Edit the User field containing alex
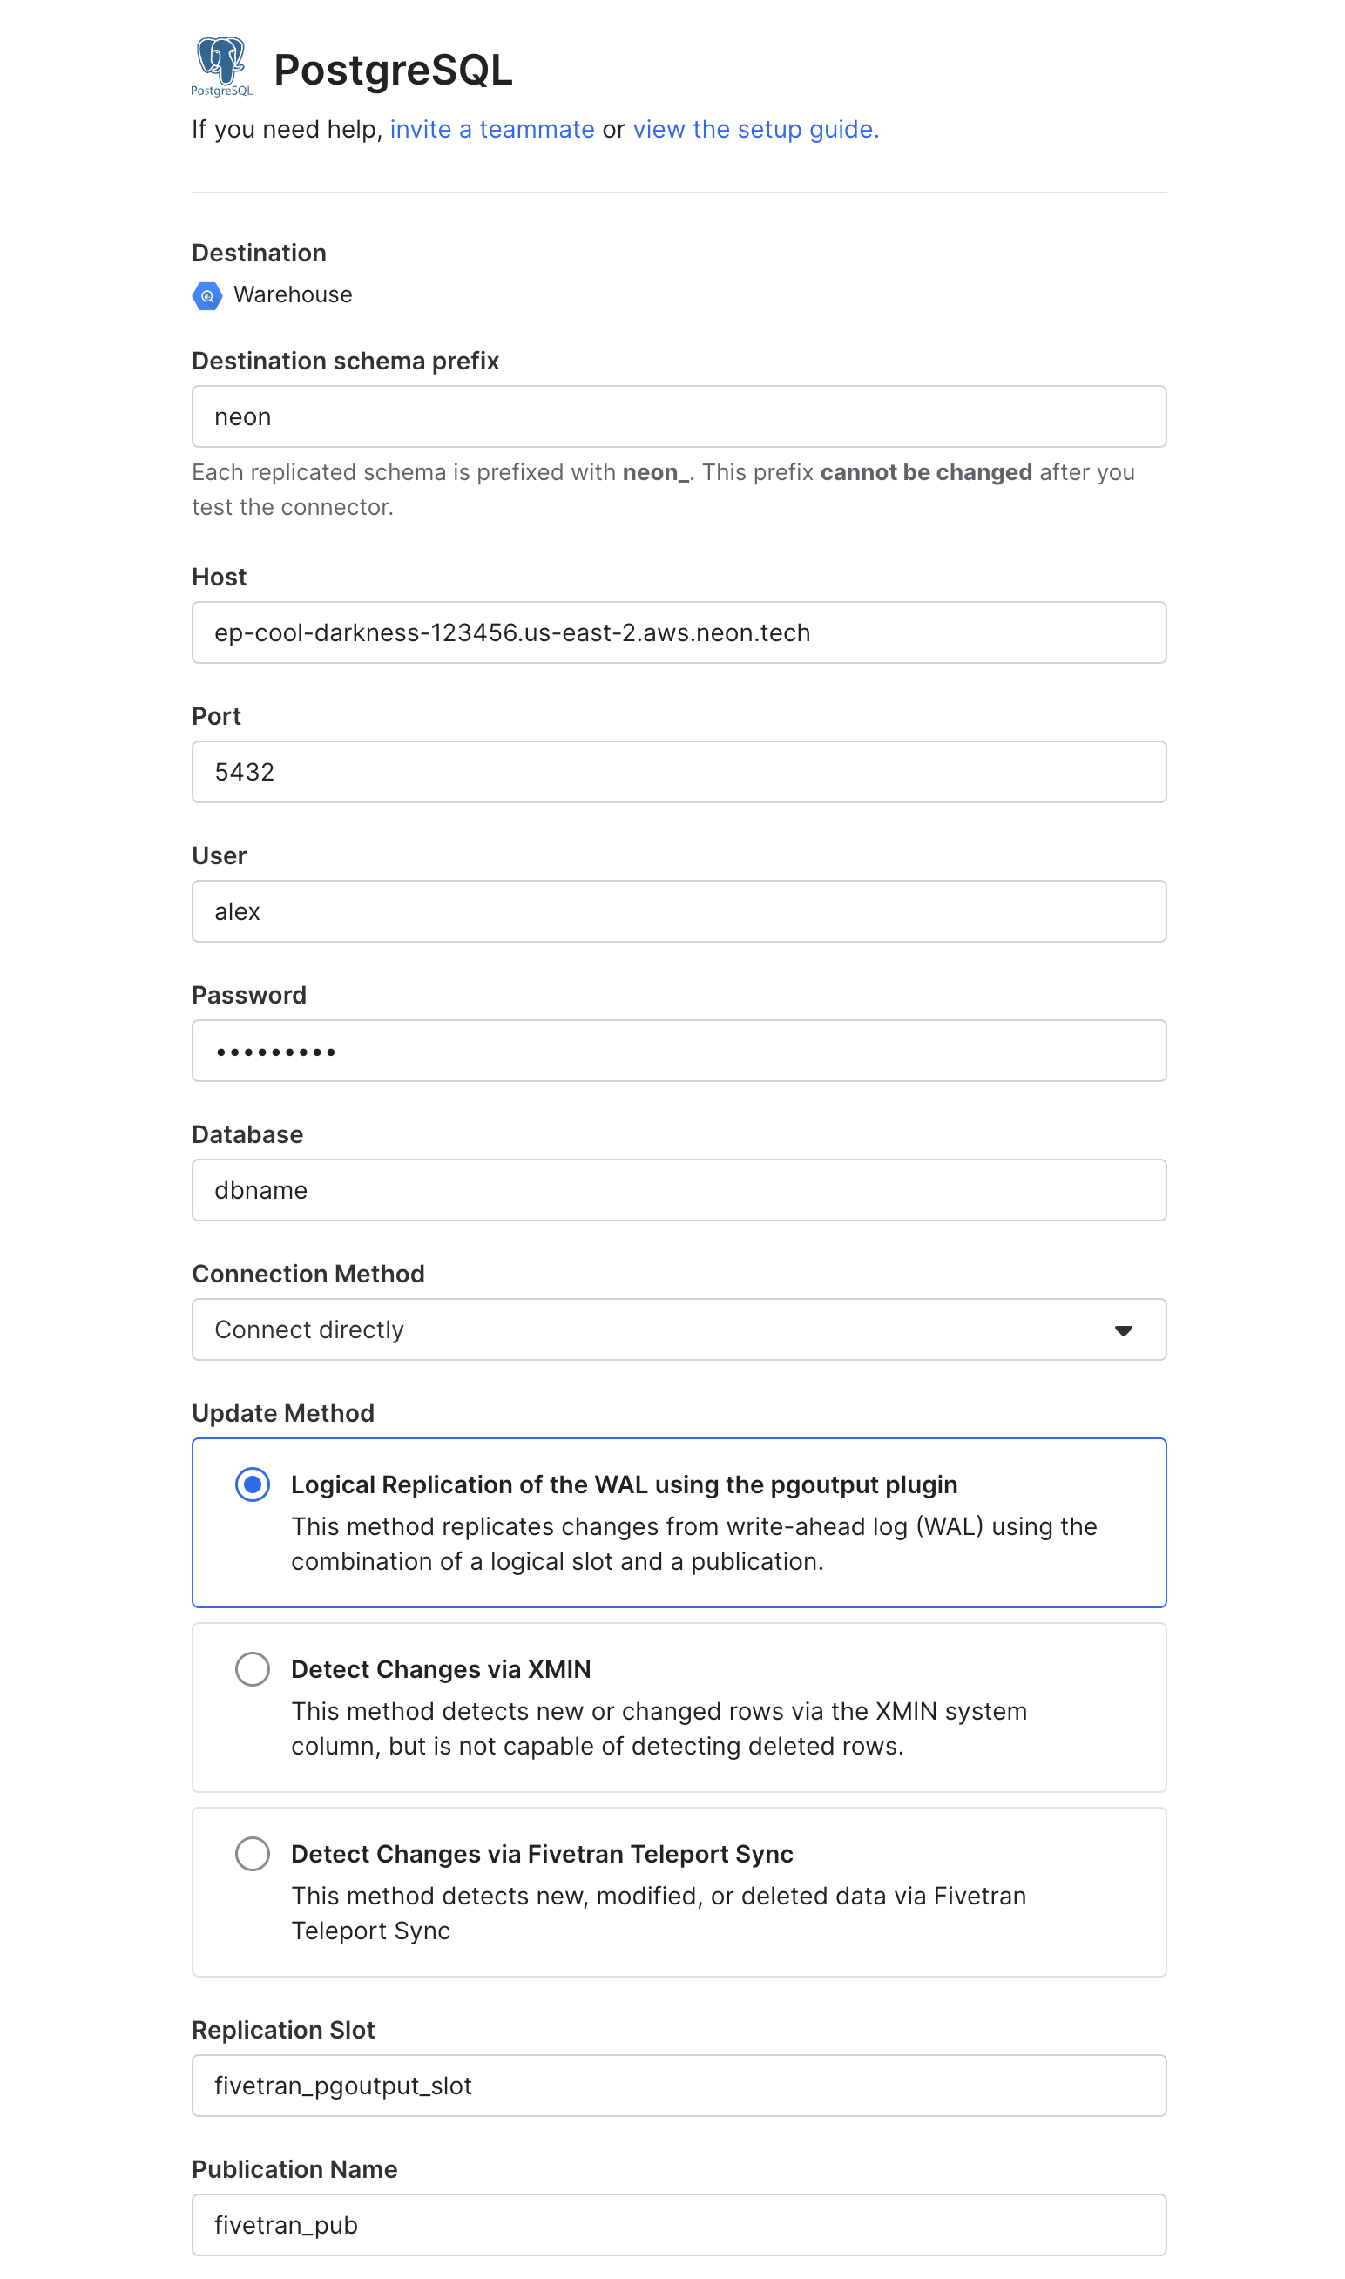This screenshot has width=1345, height=2279. tap(679, 911)
